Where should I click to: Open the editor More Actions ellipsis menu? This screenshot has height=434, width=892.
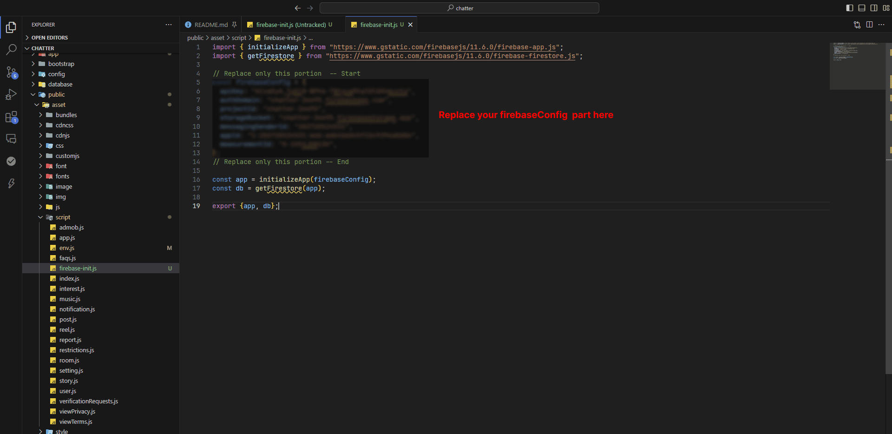pyautogui.click(x=882, y=25)
